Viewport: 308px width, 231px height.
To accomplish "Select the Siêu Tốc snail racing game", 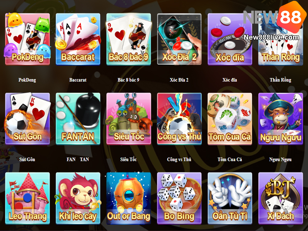I will tap(129, 119).
